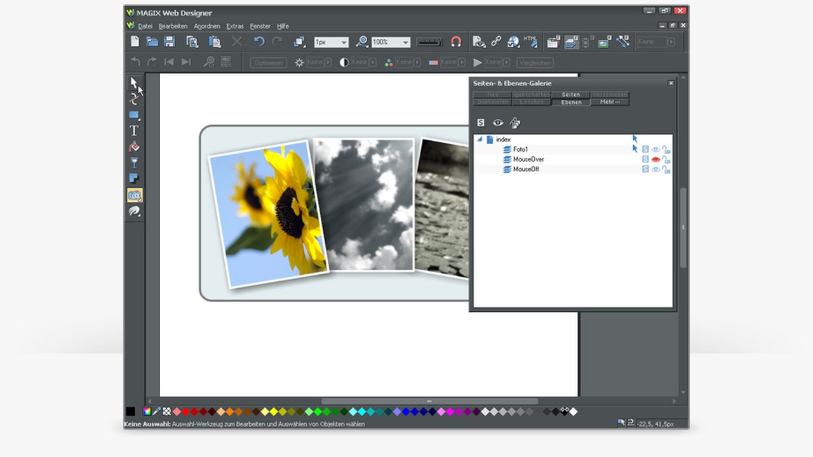Show the hidden MouseOver layer

[655, 159]
